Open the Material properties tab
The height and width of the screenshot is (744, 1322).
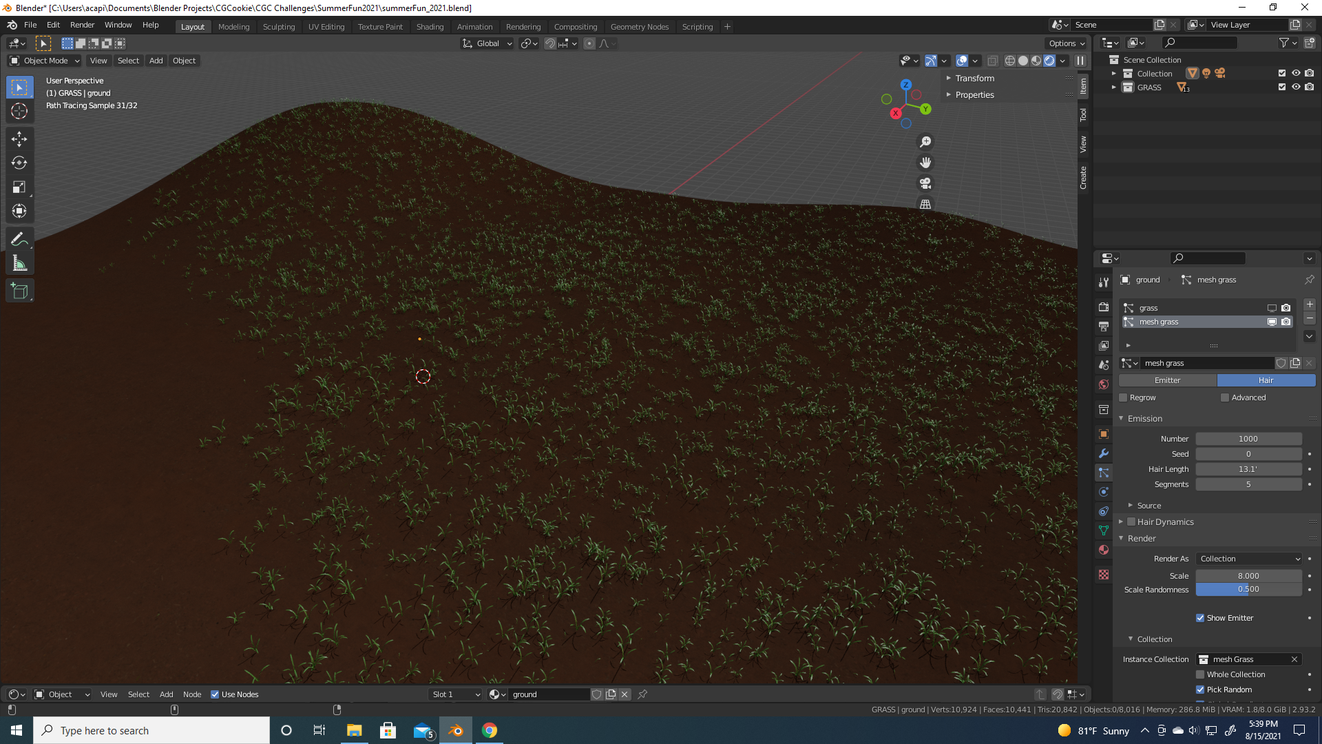pos(1104,550)
